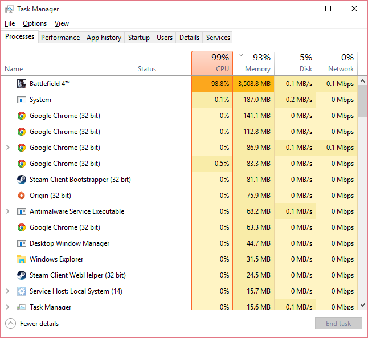The image size is (368, 338).
Task: Click the Battlefield 4 process icon
Action: (x=22, y=84)
